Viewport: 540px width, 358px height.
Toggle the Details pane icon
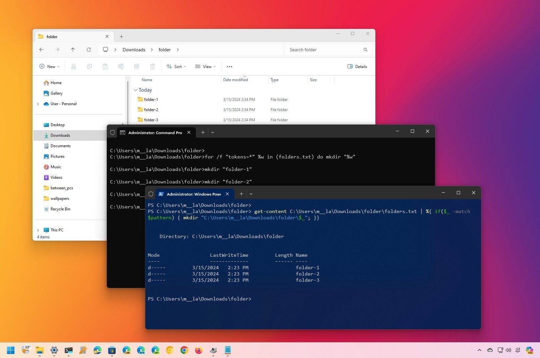click(x=357, y=66)
